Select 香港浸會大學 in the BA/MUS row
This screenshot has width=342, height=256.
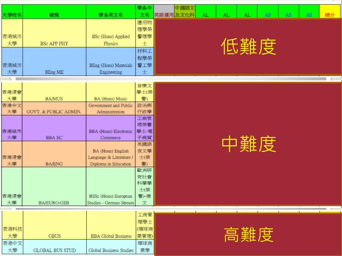click(12, 92)
